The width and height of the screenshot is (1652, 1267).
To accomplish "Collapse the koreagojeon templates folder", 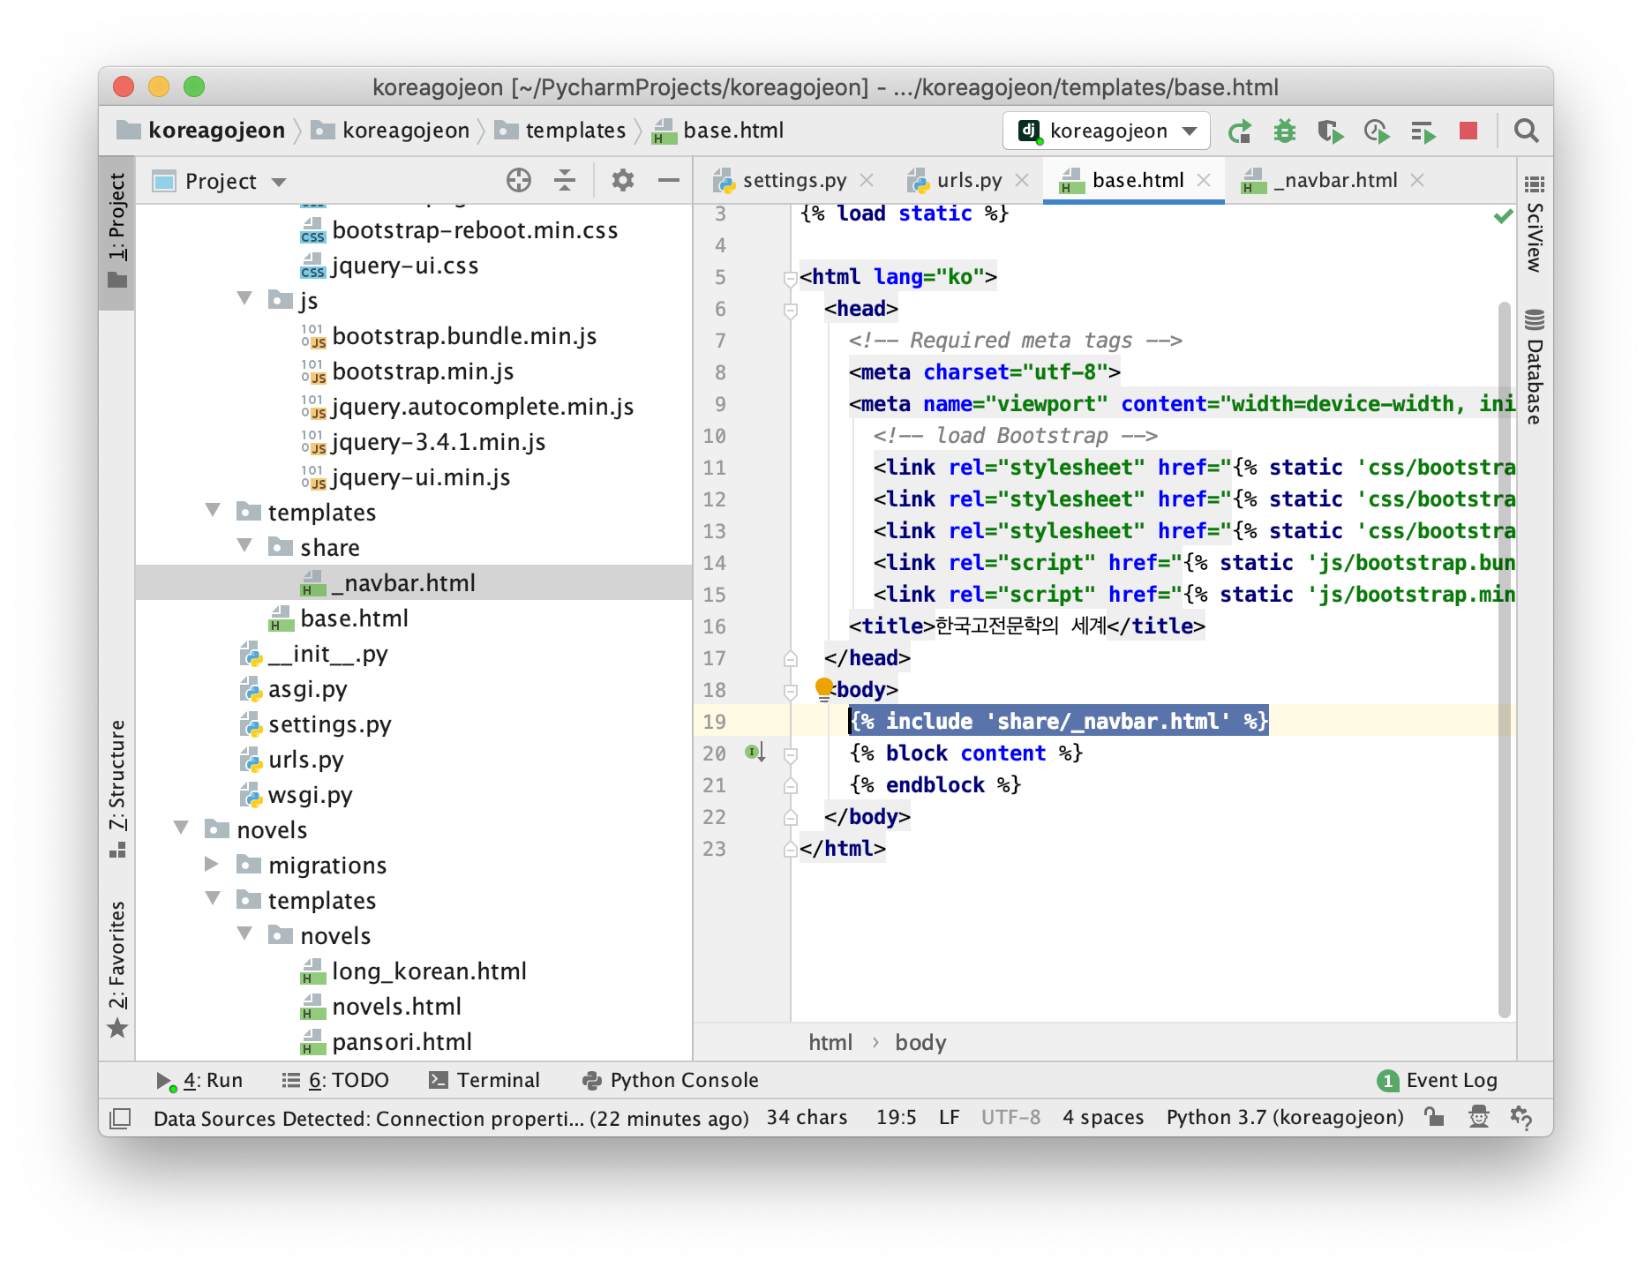I will click(213, 511).
